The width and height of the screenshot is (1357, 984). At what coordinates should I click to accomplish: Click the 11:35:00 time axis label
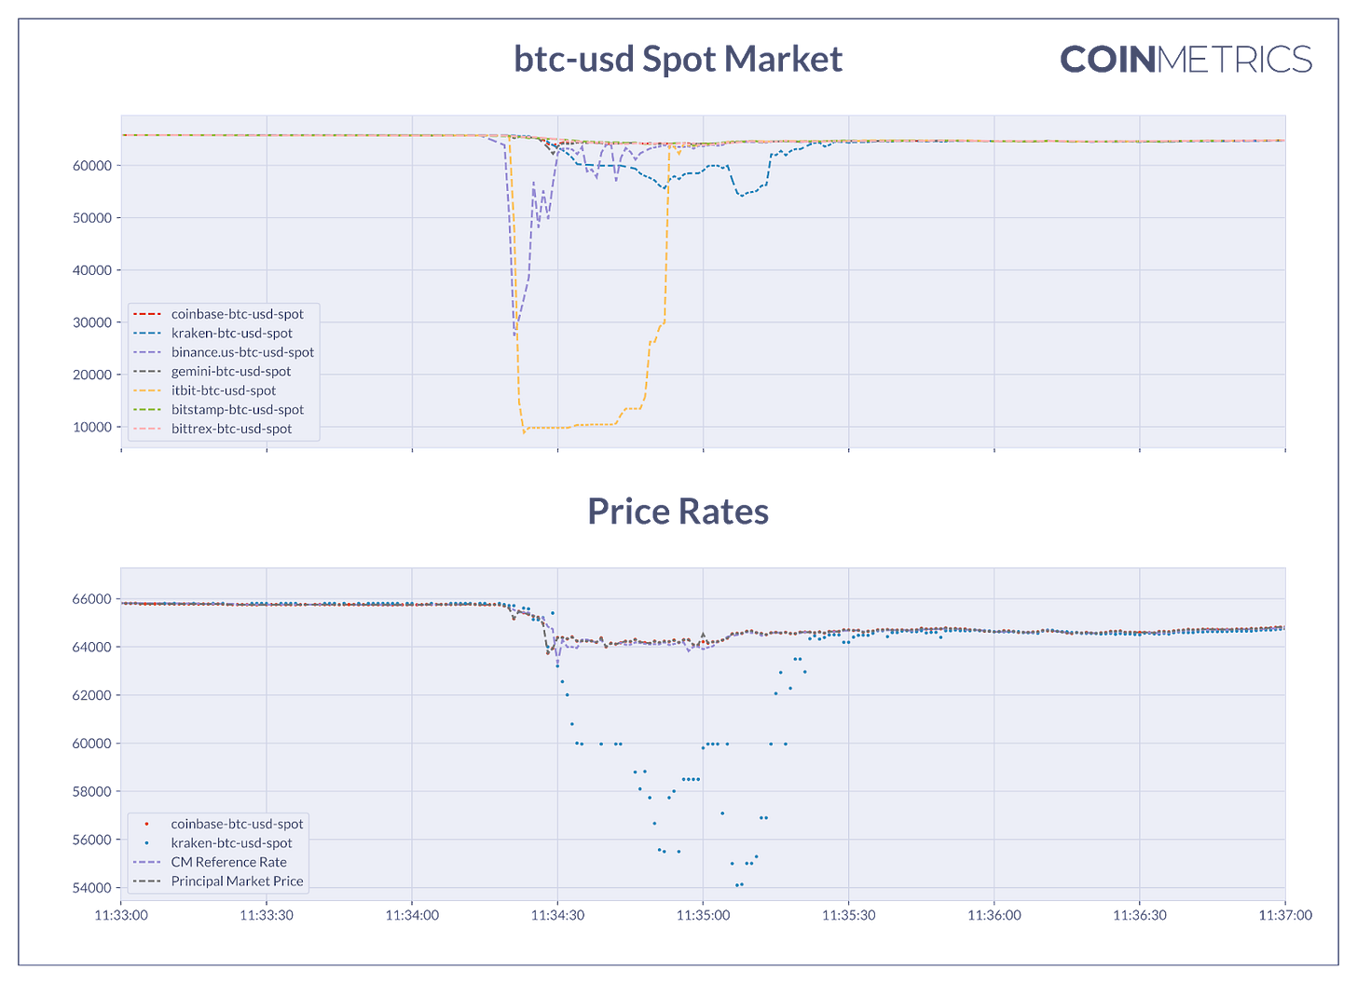[x=703, y=915]
